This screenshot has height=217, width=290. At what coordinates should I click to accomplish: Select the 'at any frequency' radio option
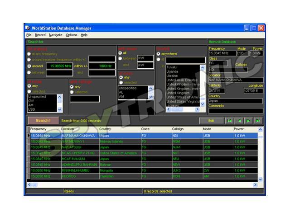[x=29, y=53]
